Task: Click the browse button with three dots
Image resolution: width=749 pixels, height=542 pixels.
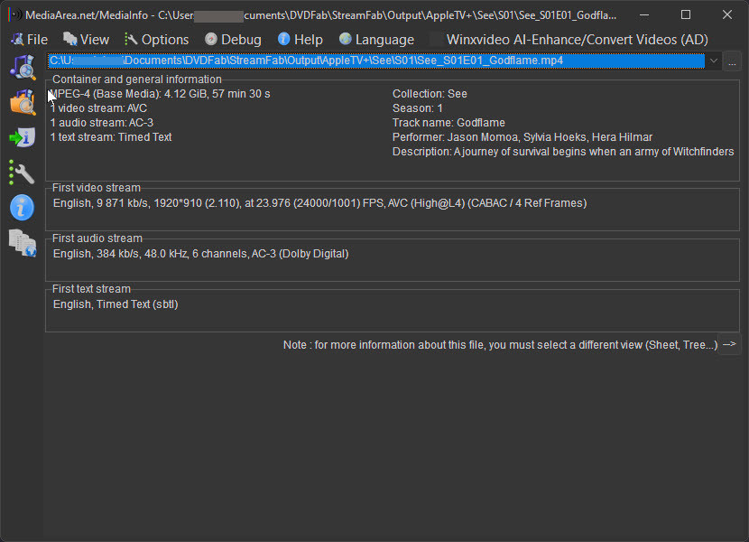Action: click(x=732, y=61)
